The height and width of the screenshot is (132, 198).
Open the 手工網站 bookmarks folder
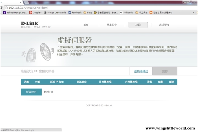[x=142, y=13]
